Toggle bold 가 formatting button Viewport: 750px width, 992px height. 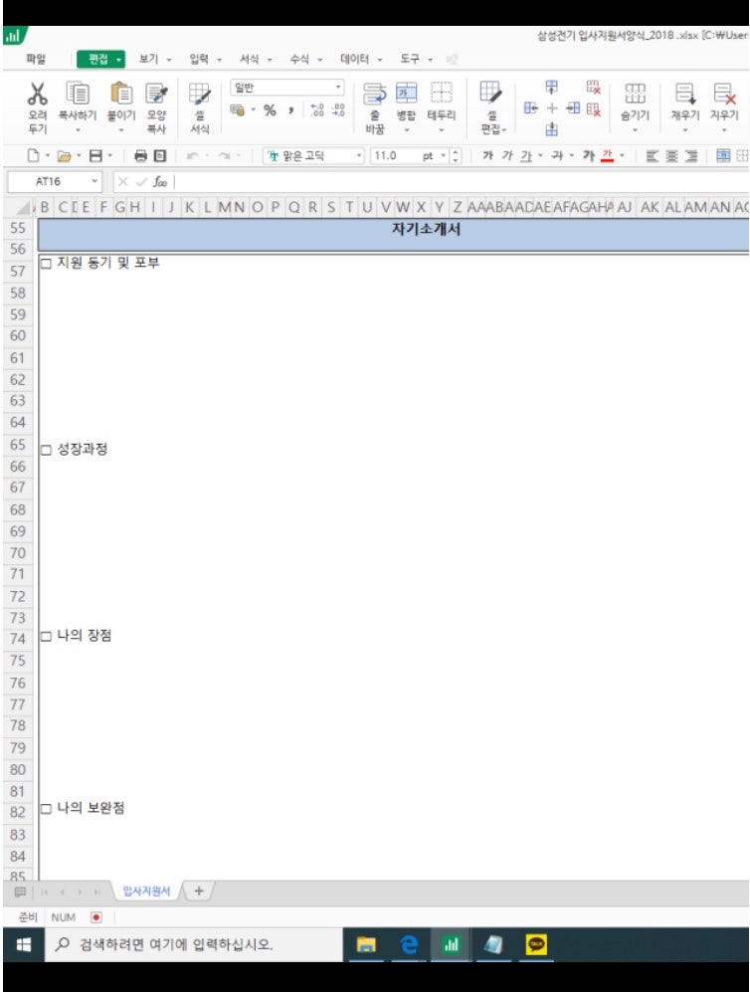[487, 156]
